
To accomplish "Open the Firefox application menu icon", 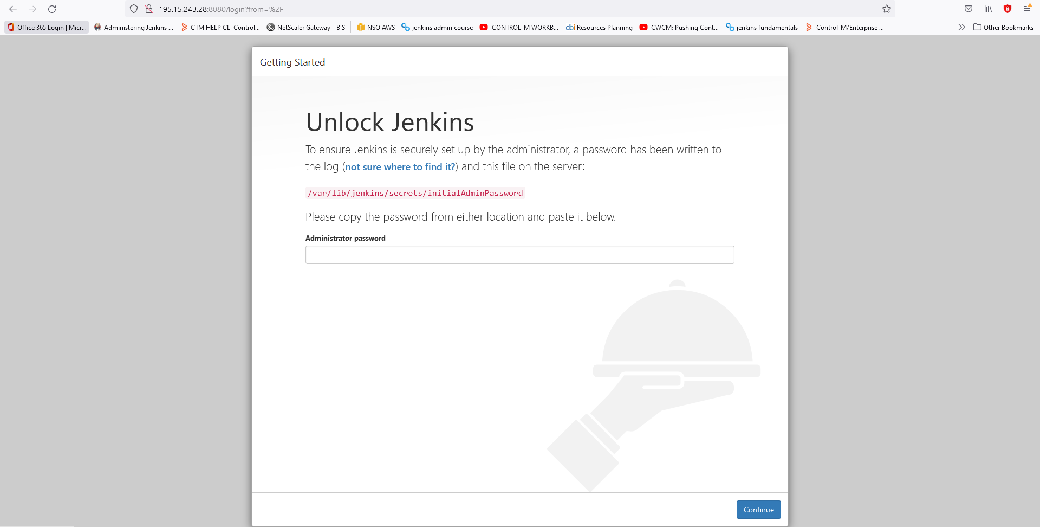I will pyautogui.click(x=1027, y=9).
